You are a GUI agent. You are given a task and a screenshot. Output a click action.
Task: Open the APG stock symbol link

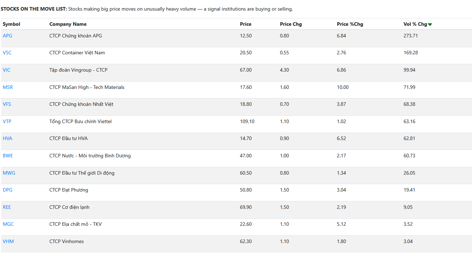(7, 36)
